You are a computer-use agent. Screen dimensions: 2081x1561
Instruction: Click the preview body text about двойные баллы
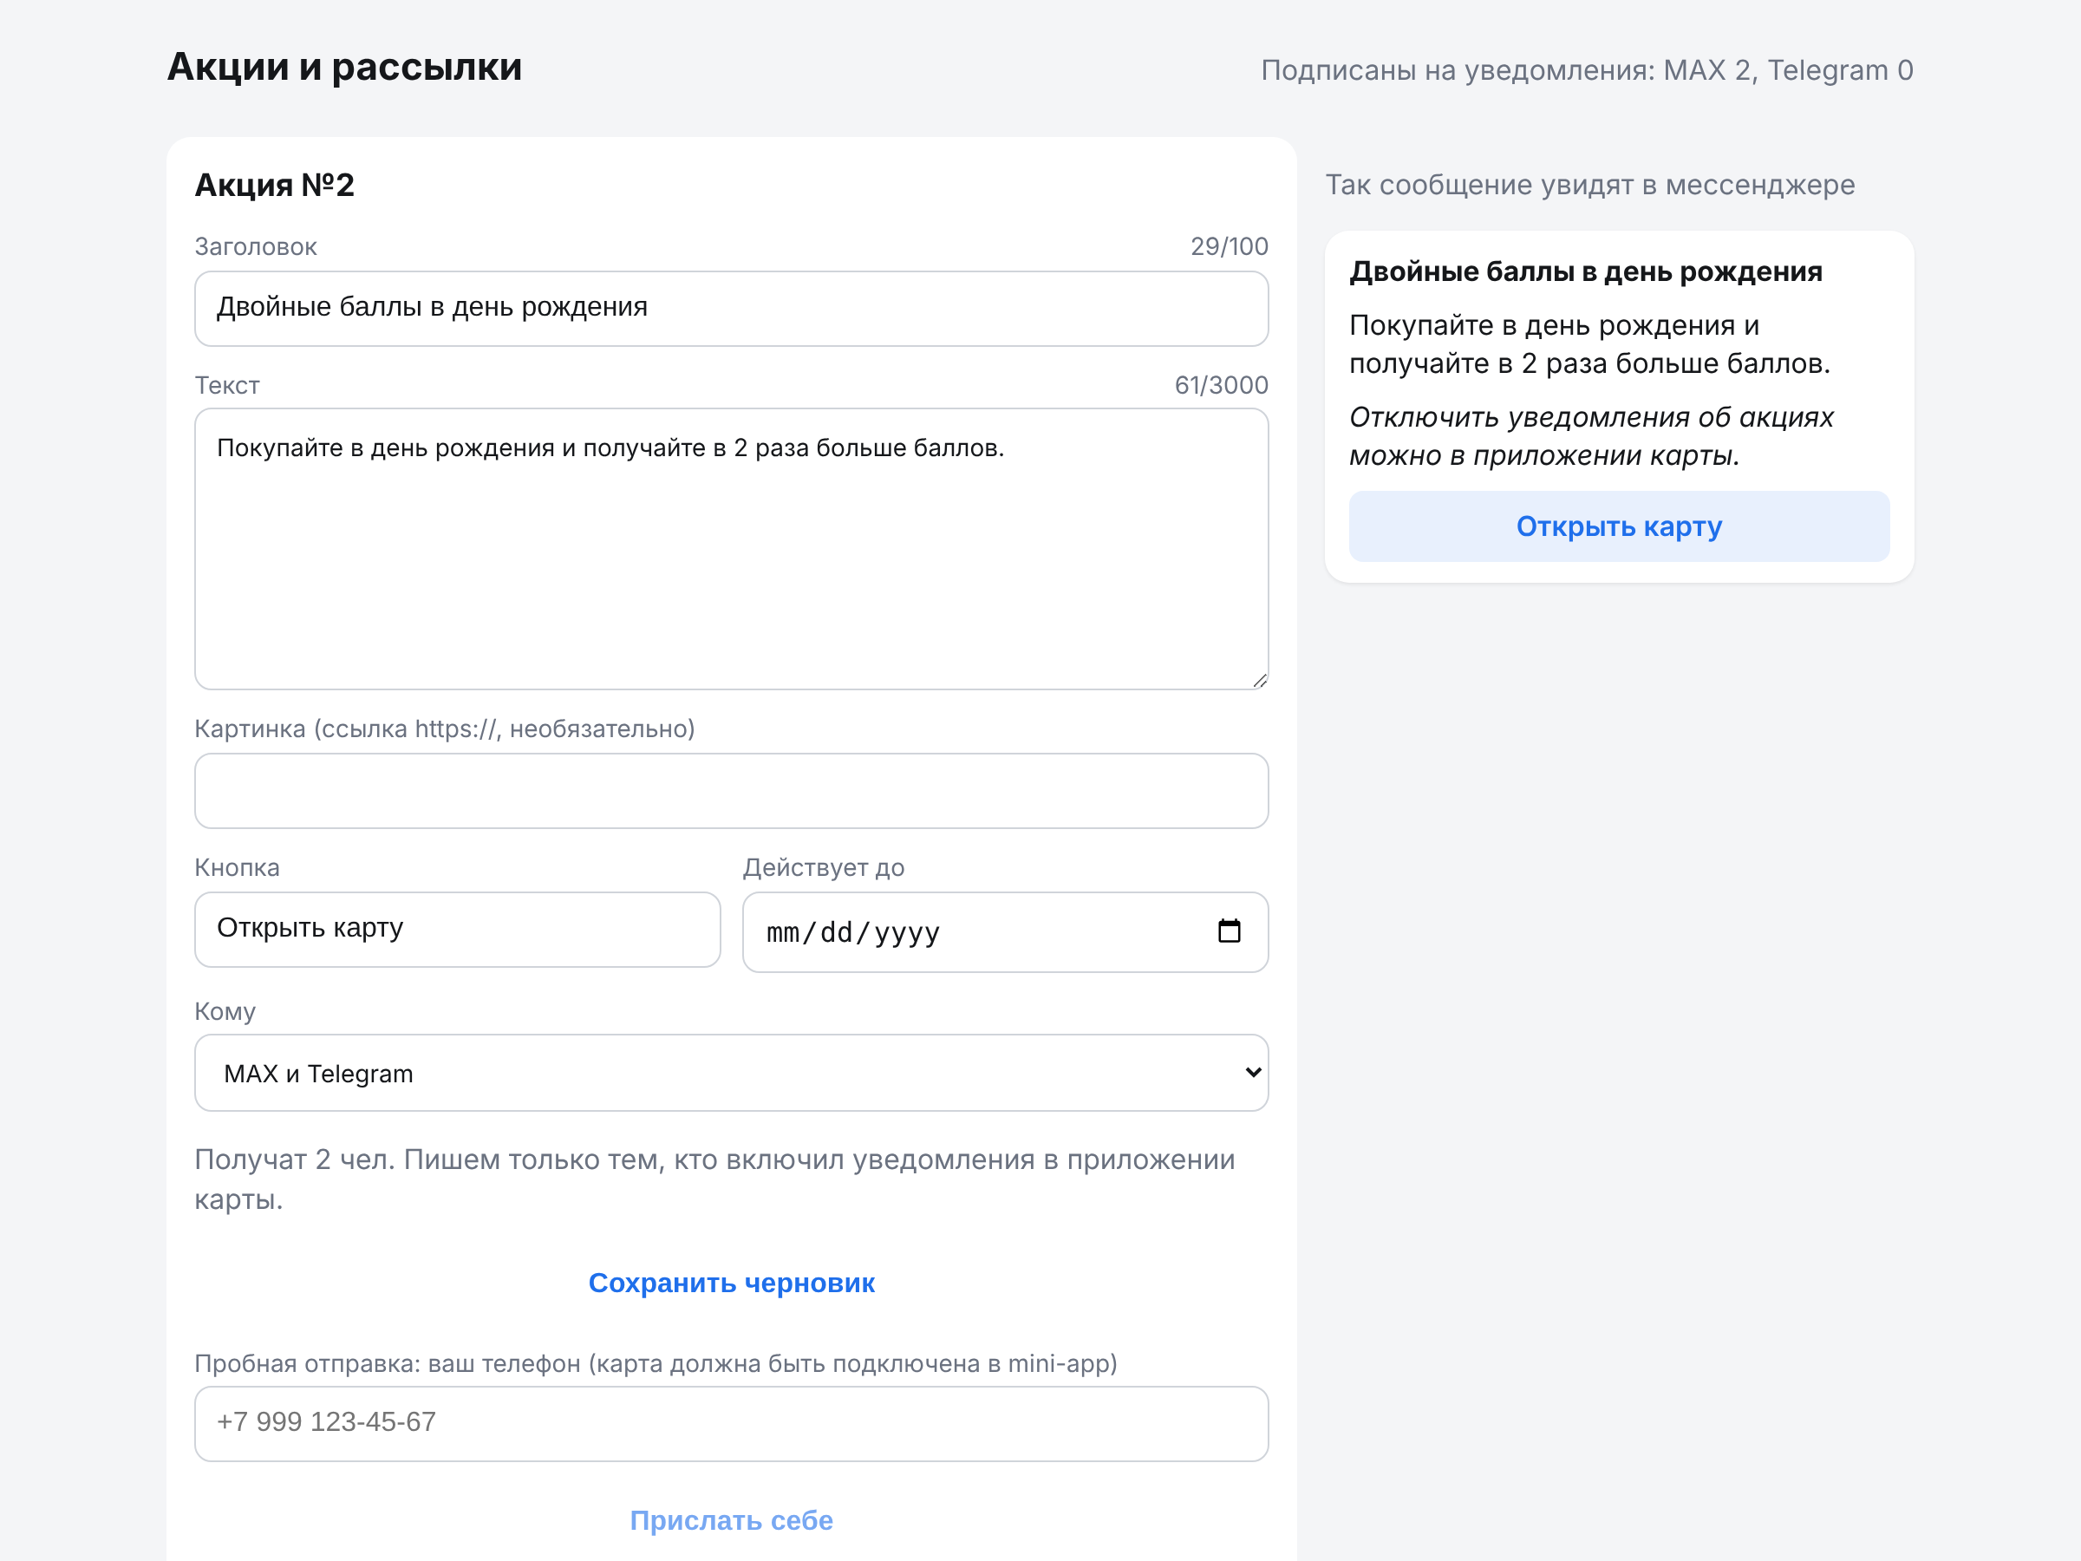(1589, 344)
